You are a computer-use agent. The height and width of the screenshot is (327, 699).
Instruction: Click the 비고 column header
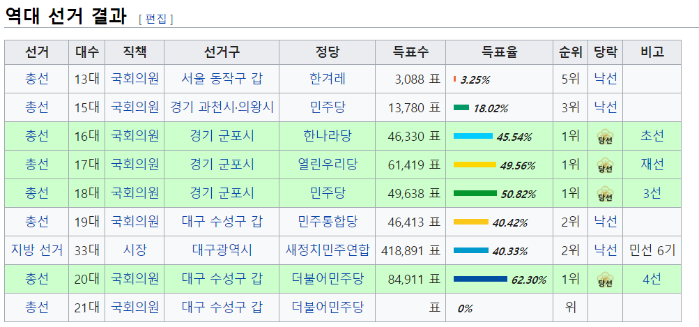pos(652,52)
